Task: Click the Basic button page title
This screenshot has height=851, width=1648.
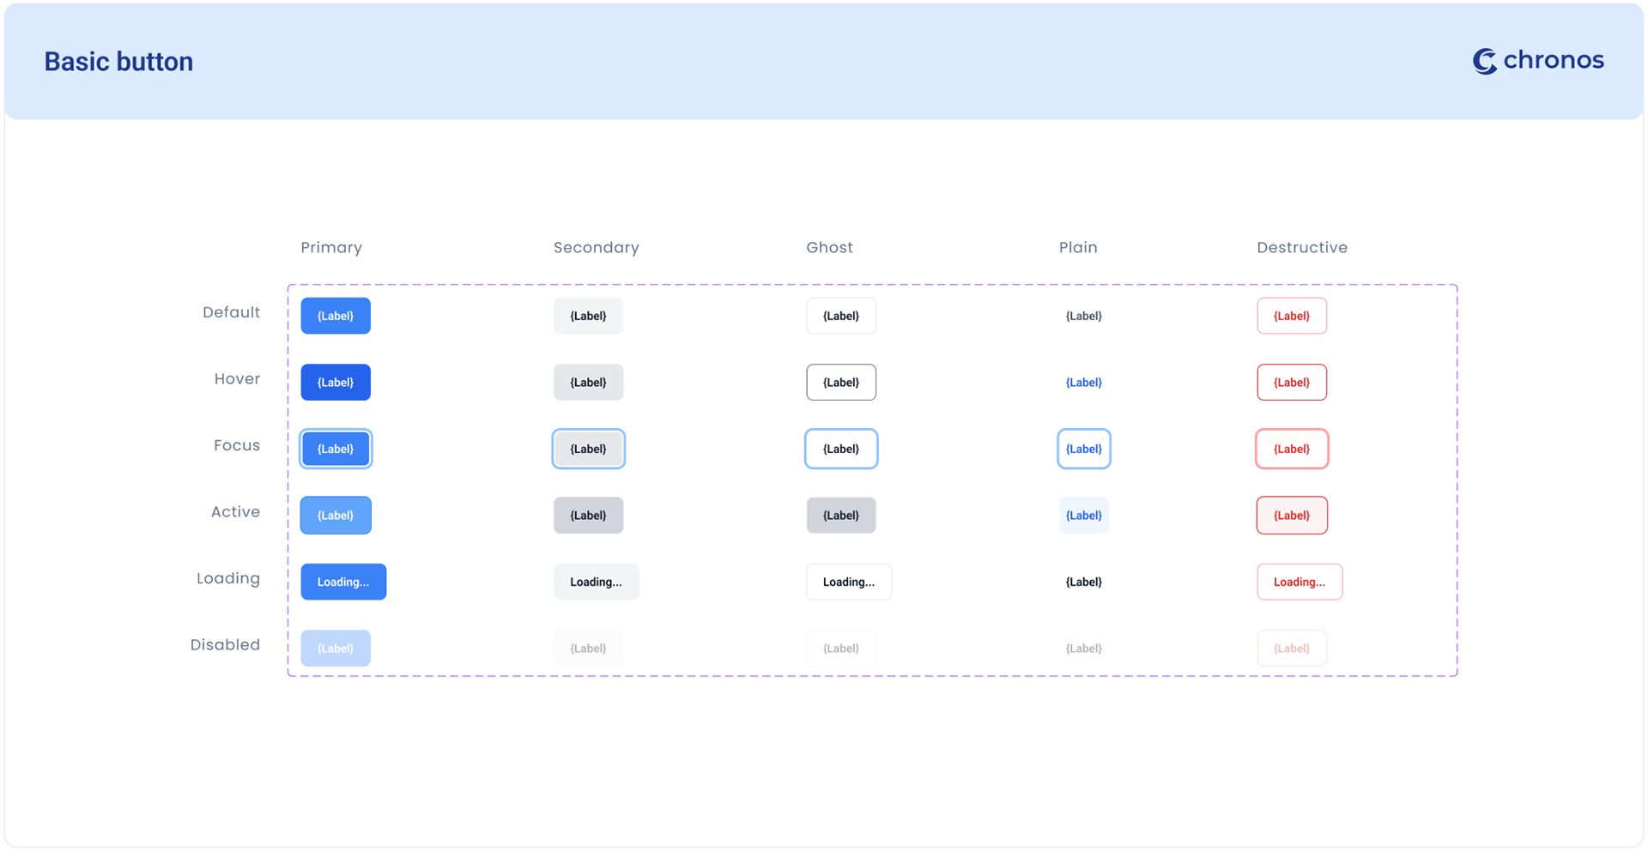Action: [x=118, y=62]
